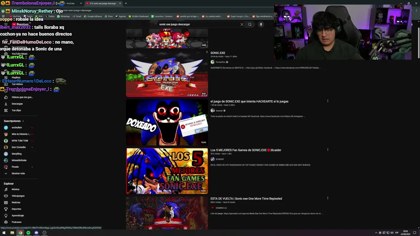
Task: Open Don Comedia subscription
Action: click(x=19, y=147)
